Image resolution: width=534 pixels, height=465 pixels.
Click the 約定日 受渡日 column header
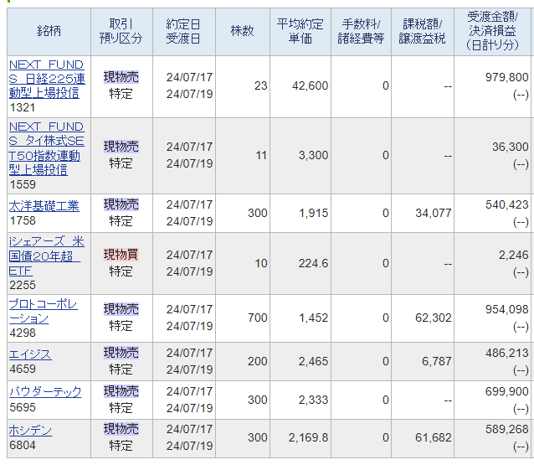(x=184, y=31)
